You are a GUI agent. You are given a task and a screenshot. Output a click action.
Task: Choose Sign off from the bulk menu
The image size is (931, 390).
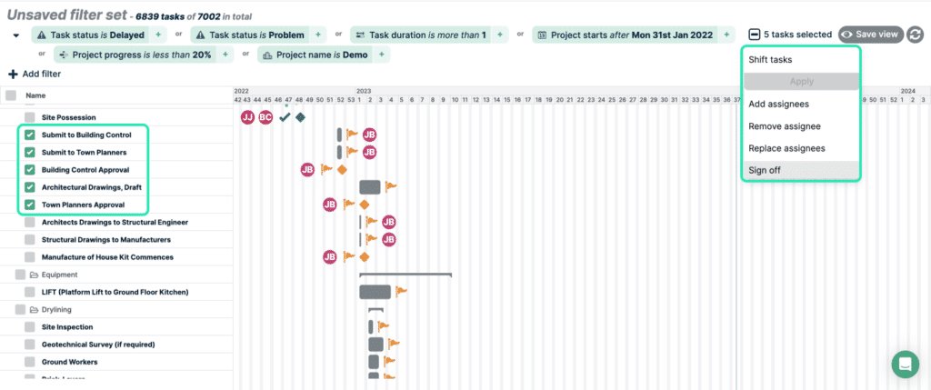pyautogui.click(x=765, y=170)
